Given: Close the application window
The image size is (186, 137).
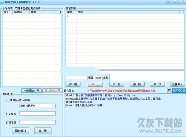Looking at the screenshot, I should [x=182, y=1].
